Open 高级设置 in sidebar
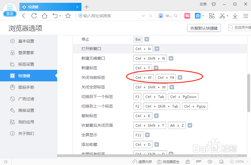Screen dimensions: 251x165 point(28,110)
